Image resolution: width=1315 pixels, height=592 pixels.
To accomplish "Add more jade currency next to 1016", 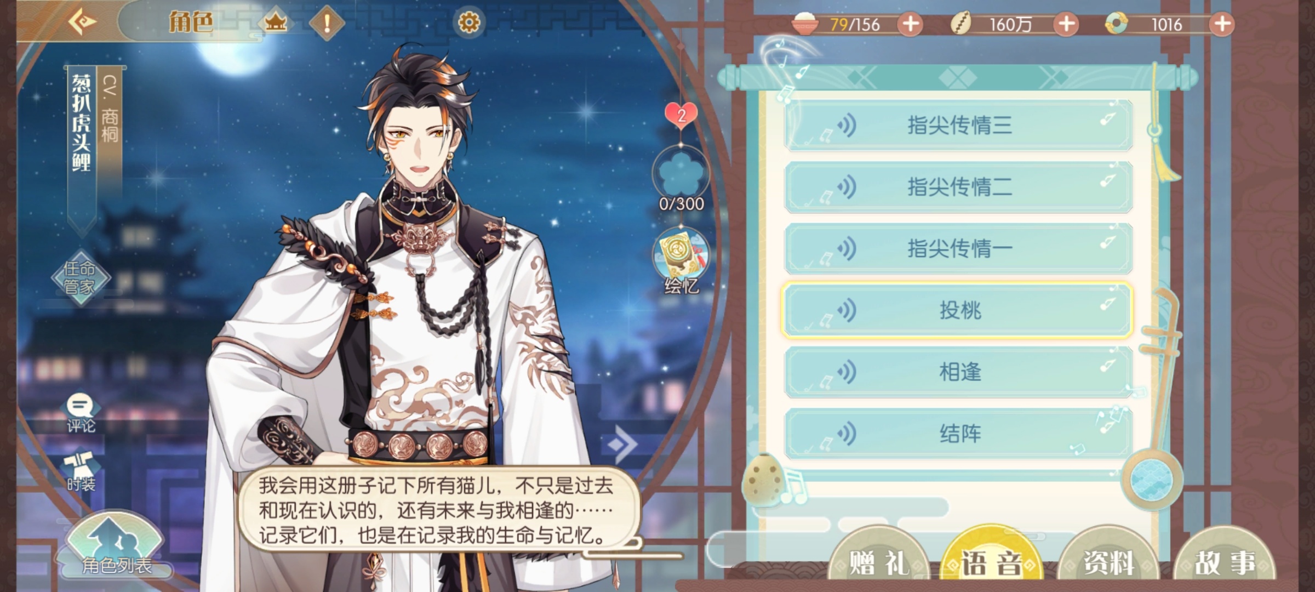I will [1222, 24].
